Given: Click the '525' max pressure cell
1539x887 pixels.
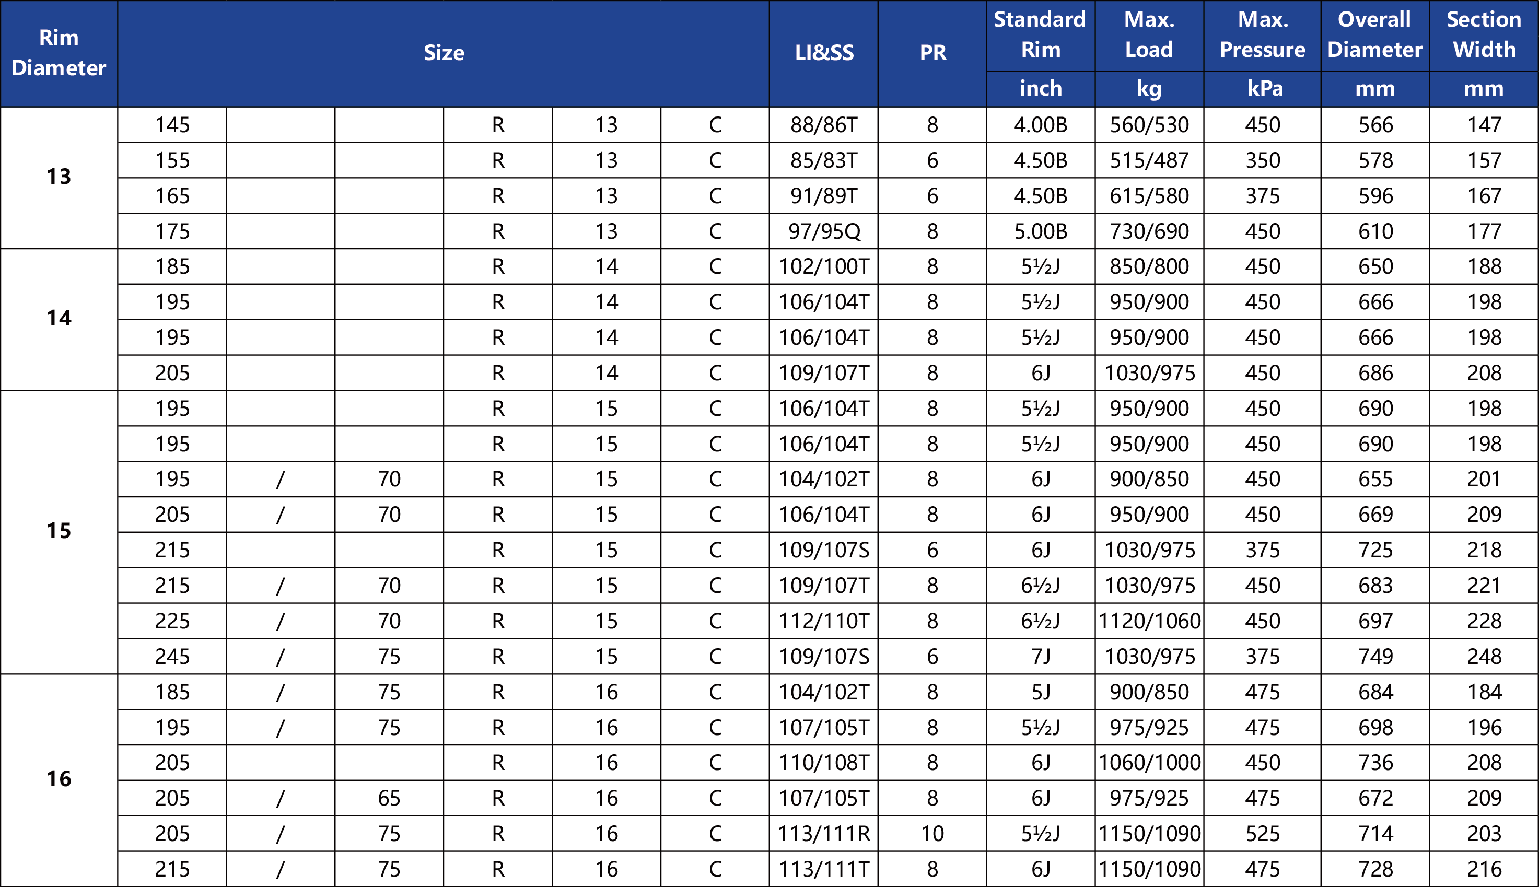Looking at the screenshot, I should 1263,834.
